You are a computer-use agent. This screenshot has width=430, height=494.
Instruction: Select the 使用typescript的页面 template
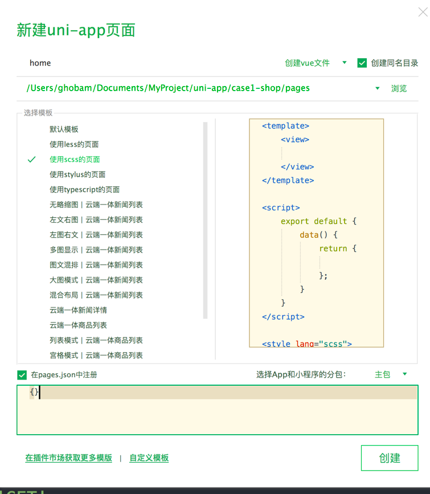click(84, 190)
